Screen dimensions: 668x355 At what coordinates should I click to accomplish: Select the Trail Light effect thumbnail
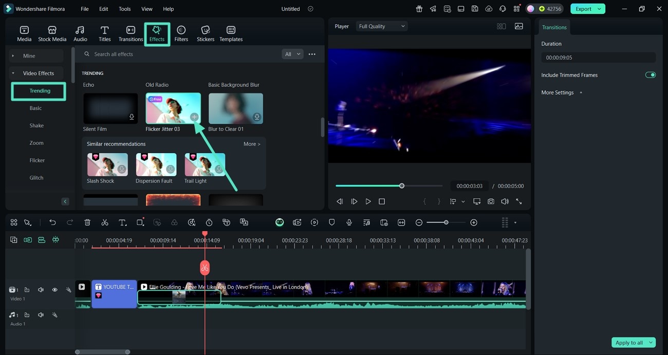click(205, 164)
